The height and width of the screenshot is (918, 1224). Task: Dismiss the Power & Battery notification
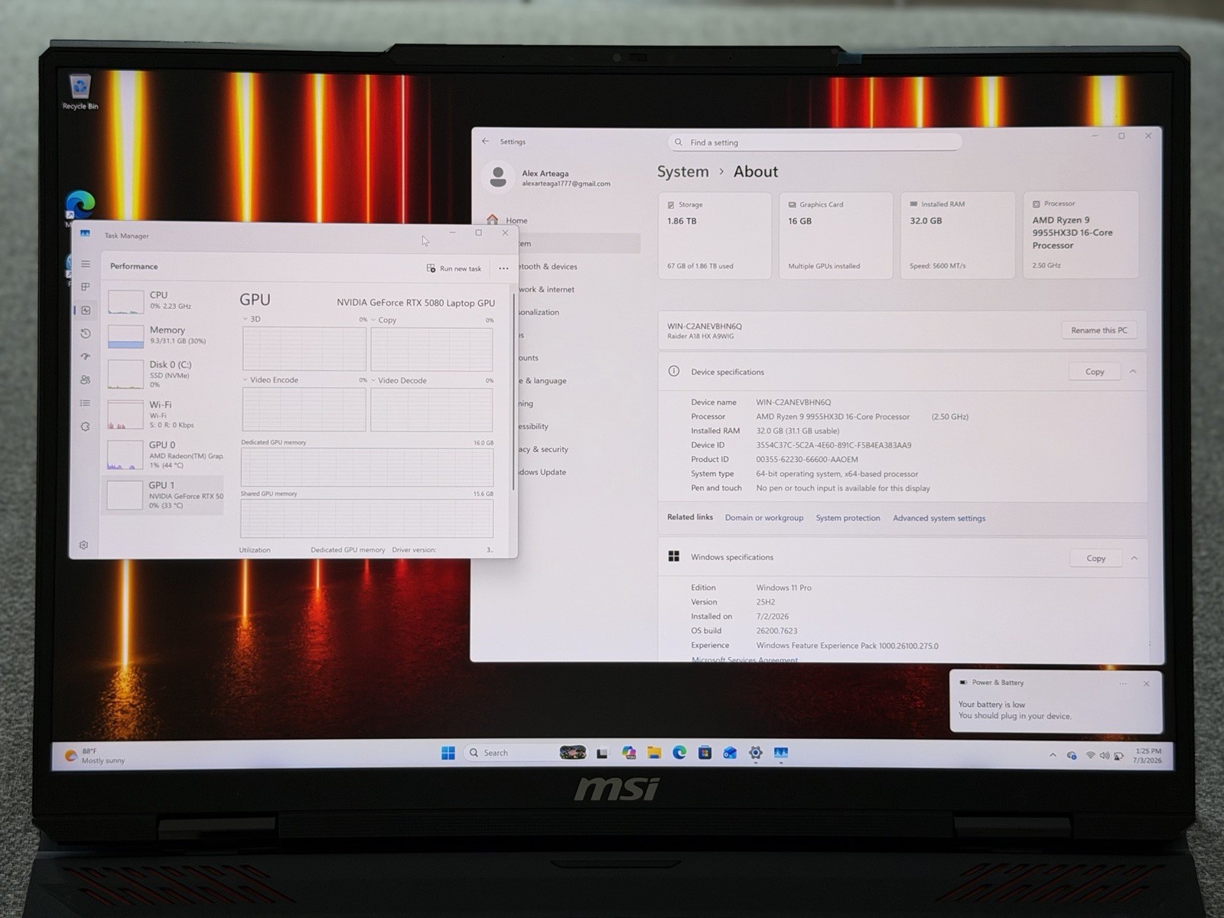tap(1146, 684)
